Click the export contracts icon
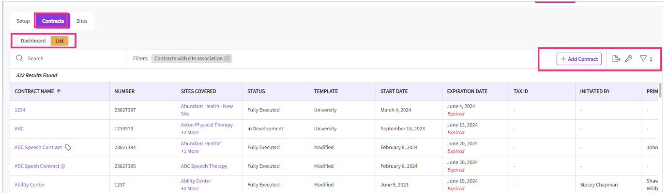 [x=616, y=59]
